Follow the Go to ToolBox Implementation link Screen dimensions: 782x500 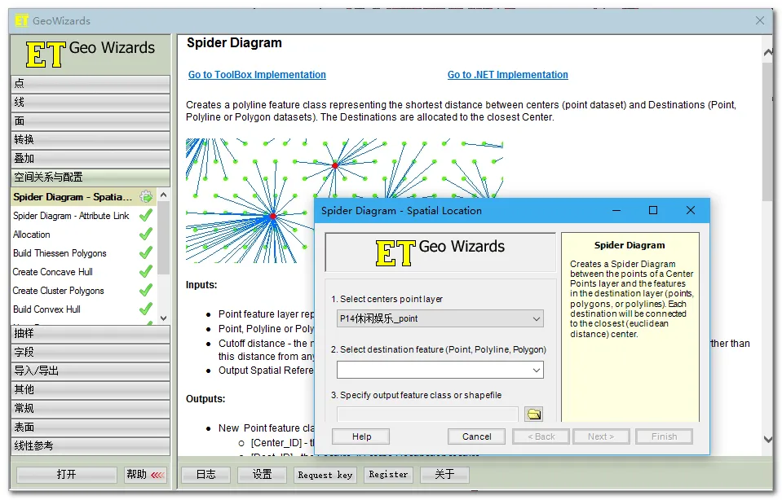(257, 75)
